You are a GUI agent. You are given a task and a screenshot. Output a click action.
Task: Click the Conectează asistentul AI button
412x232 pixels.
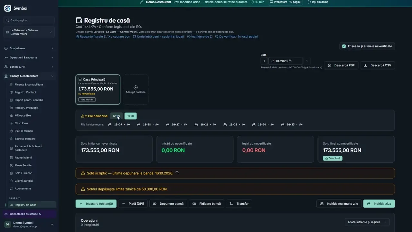29,214
